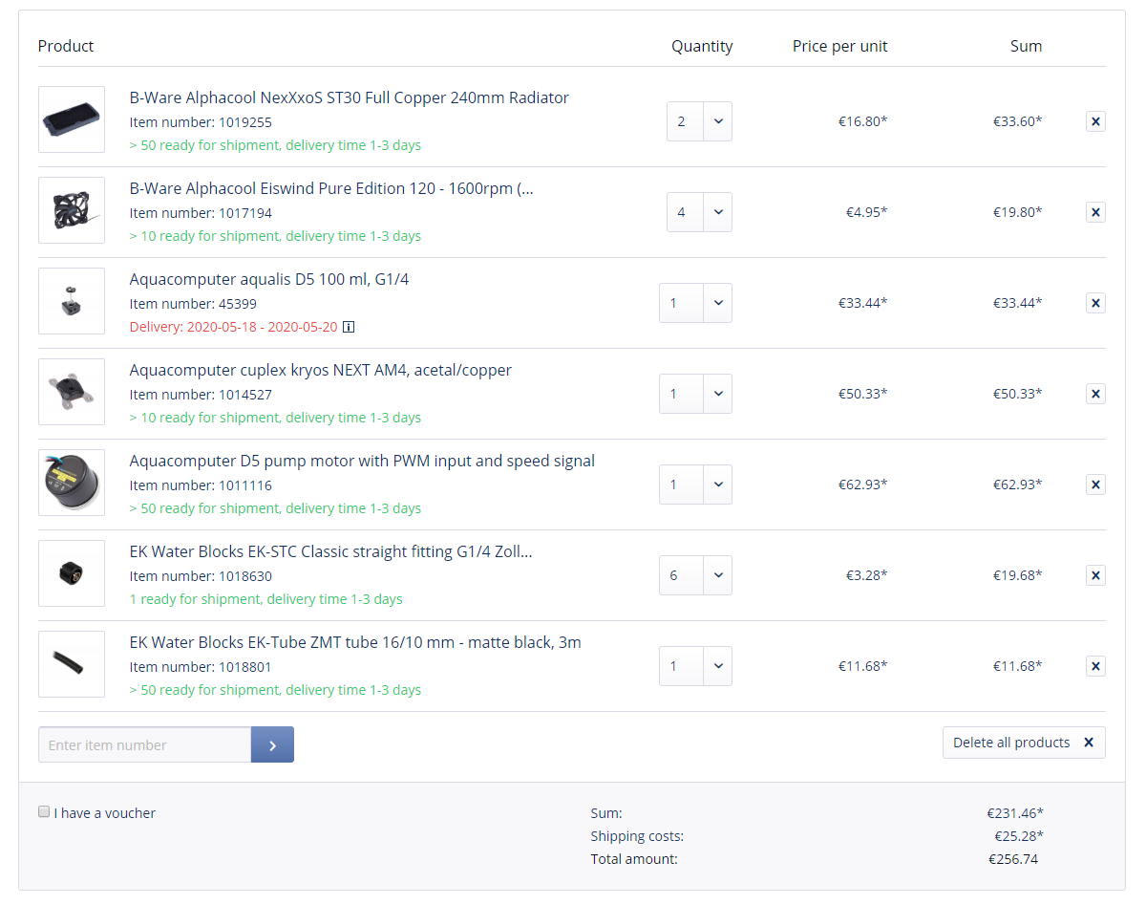The image size is (1146, 905).
Task: Open Aquacomputer aqualis D5 100 ml link
Action: coord(269,279)
